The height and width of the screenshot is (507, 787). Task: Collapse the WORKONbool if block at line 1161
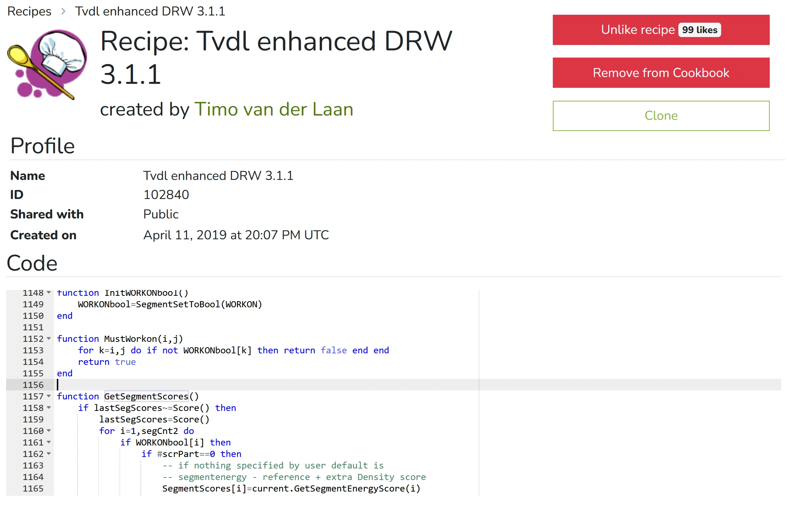point(49,442)
